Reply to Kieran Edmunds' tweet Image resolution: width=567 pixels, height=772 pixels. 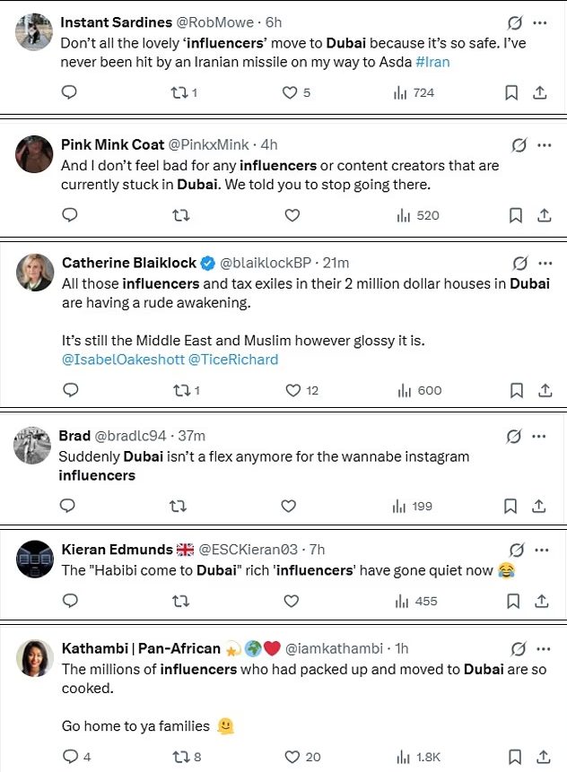(x=68, y=601)
